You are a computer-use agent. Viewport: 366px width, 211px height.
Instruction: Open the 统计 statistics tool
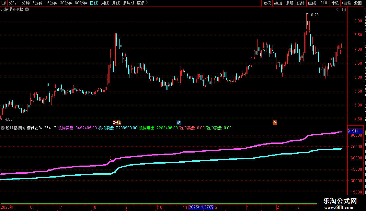(300, 3)
